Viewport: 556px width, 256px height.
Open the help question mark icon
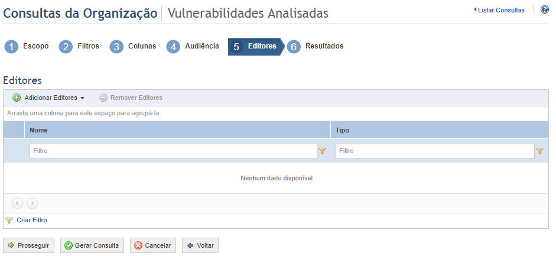click(545, 9)
